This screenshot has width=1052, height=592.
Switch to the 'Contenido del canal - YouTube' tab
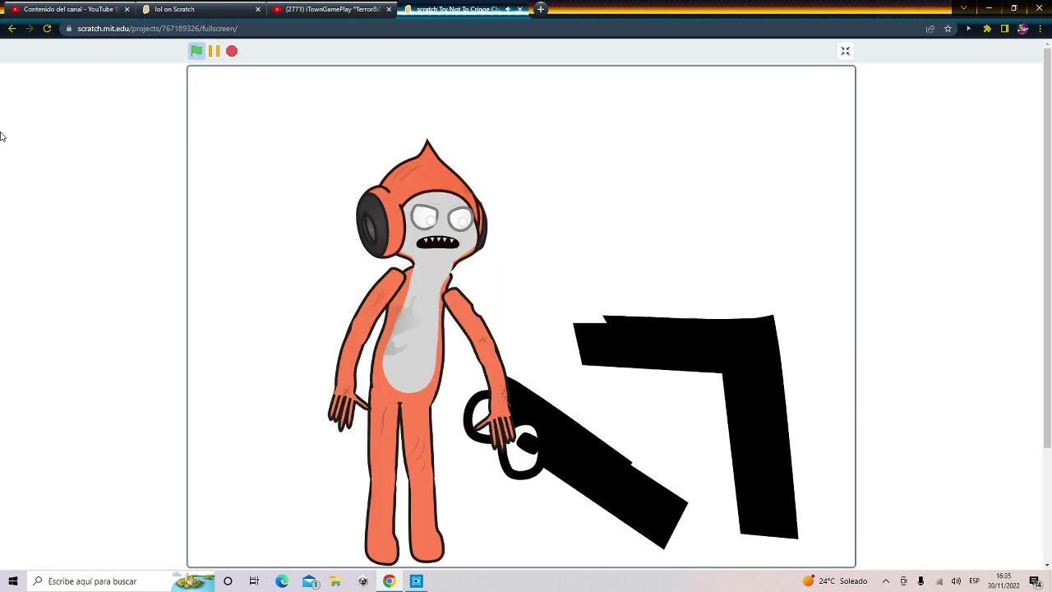click(x=67, y=9)
